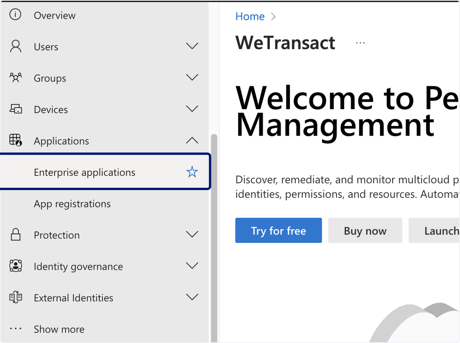Viewport: 460px width, 343px height.
Task: Go to Home via breadcrumb link
Action: point(250,16)
